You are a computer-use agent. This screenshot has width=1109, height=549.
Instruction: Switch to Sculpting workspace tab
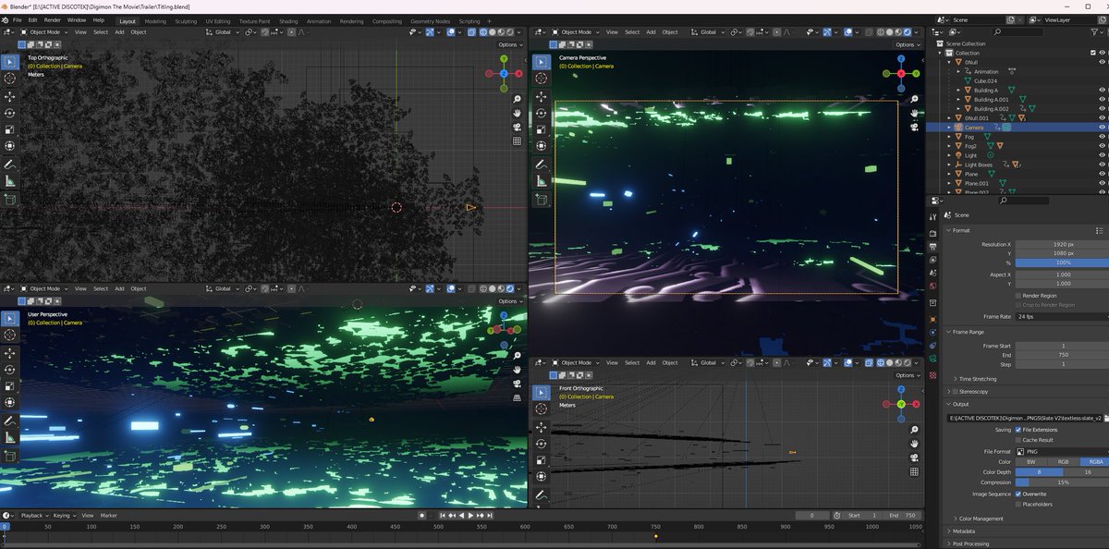click(186, 20)
